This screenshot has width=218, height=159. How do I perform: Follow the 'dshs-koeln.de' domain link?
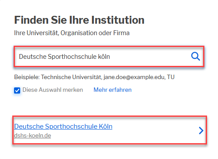[x=32, y=135]
